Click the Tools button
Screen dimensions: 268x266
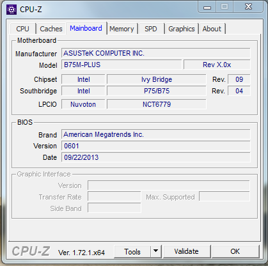coord(132,252)
